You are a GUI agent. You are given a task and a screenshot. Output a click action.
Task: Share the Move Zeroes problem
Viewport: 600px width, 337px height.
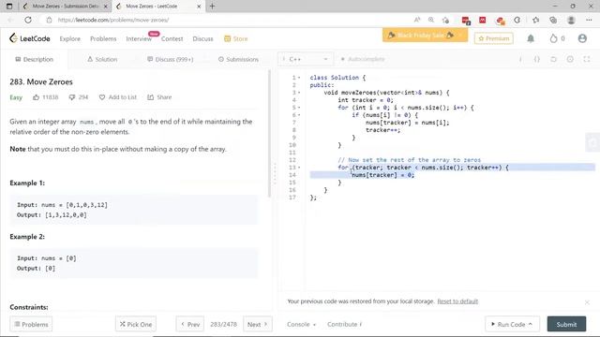tap(159, 97)
